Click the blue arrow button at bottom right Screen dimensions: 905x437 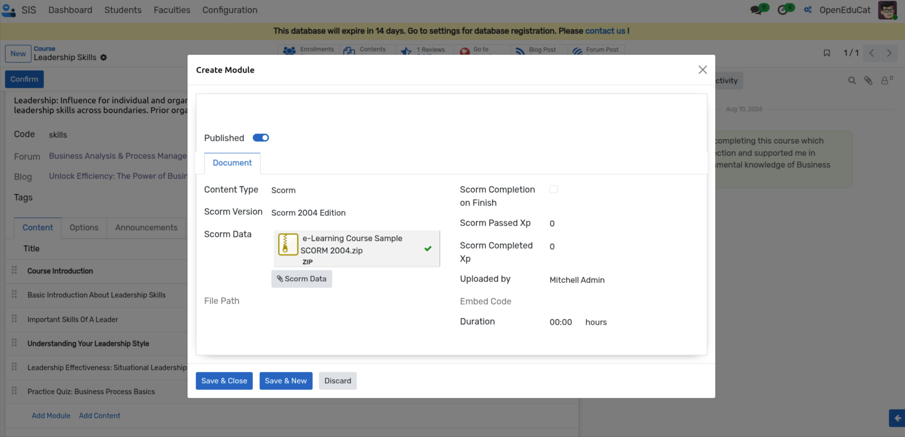(x=897, y=418)
